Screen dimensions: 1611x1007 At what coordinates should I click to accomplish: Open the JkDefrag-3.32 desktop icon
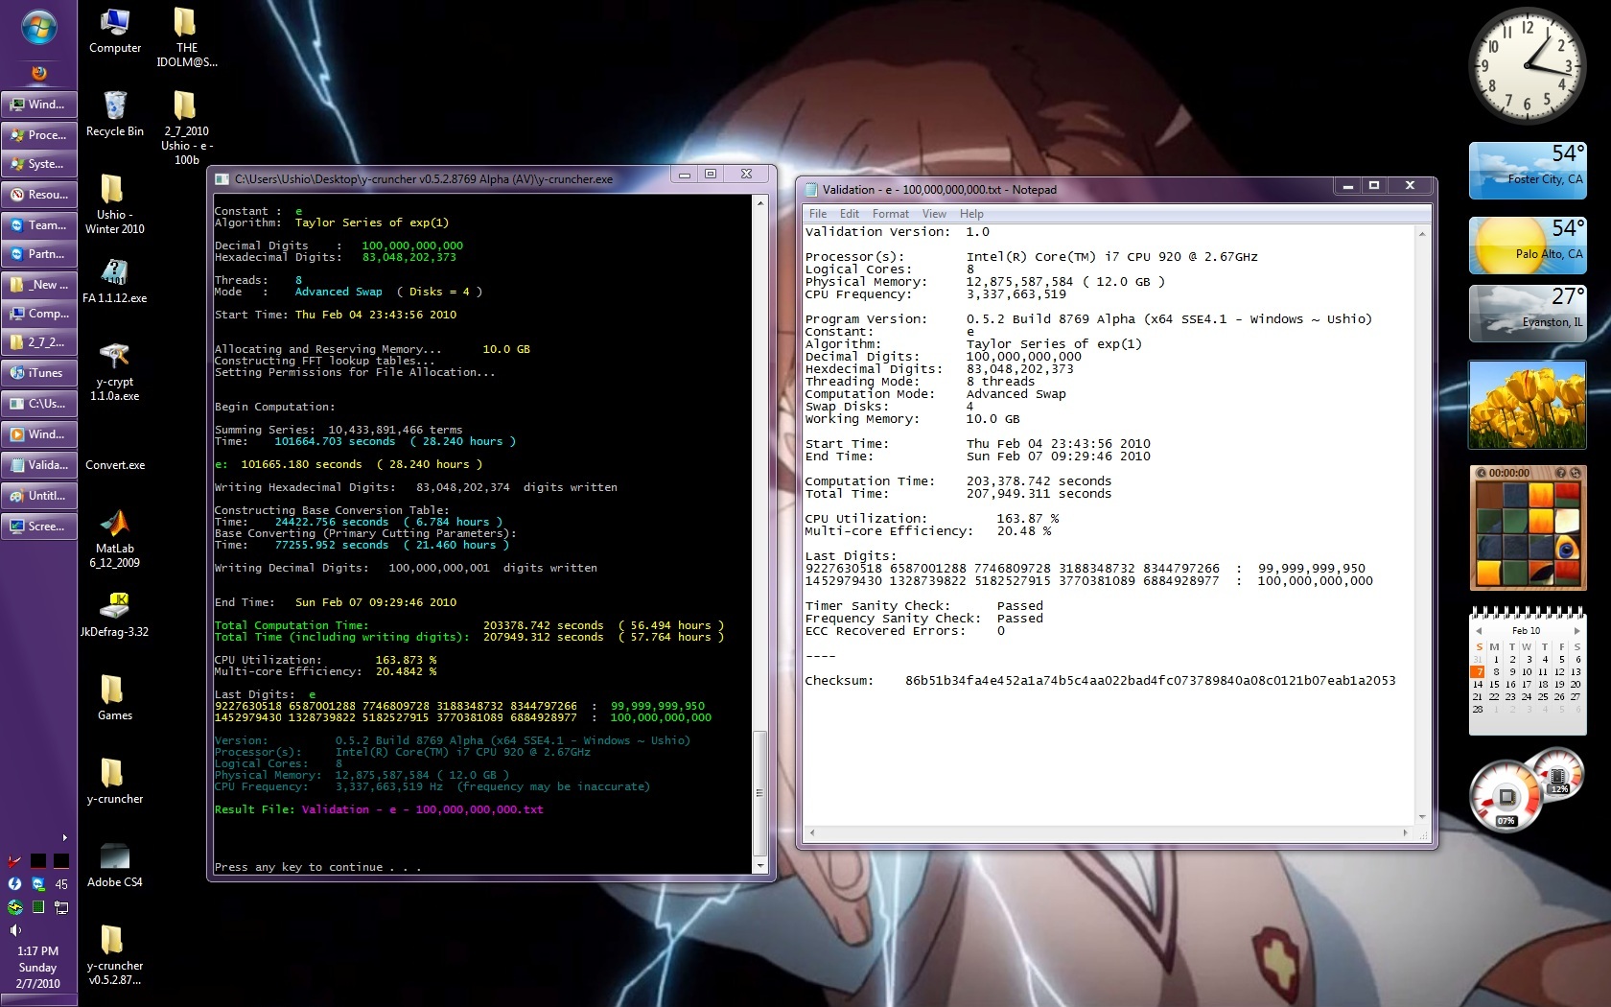114,607
